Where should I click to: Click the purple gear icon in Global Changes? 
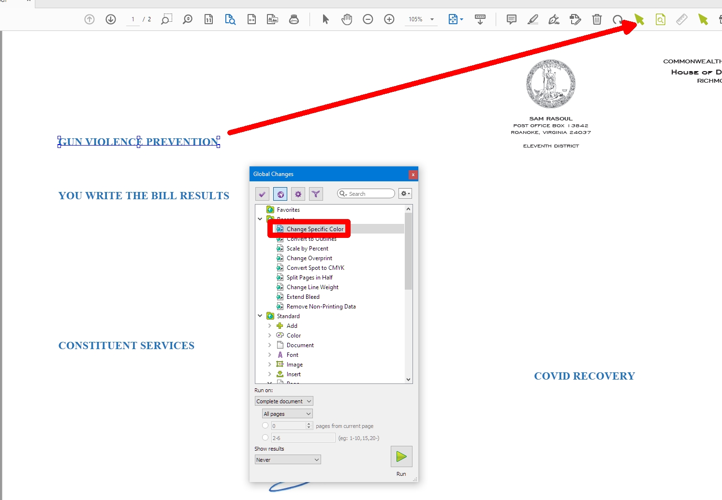pos(298,194)
